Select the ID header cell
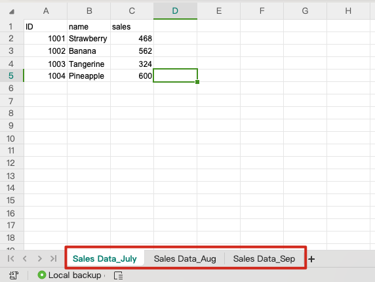This screenshot has width=375, height=282. (x=46, y=26)
